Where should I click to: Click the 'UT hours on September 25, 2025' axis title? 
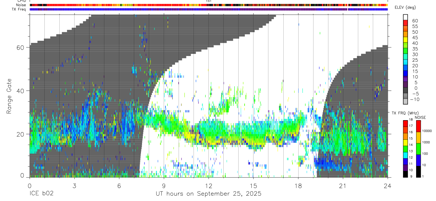point(208,194)
